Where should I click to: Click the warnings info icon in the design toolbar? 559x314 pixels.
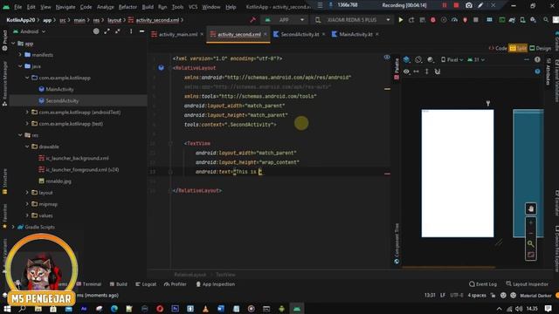pyautogui.click(x=537, y=59)
